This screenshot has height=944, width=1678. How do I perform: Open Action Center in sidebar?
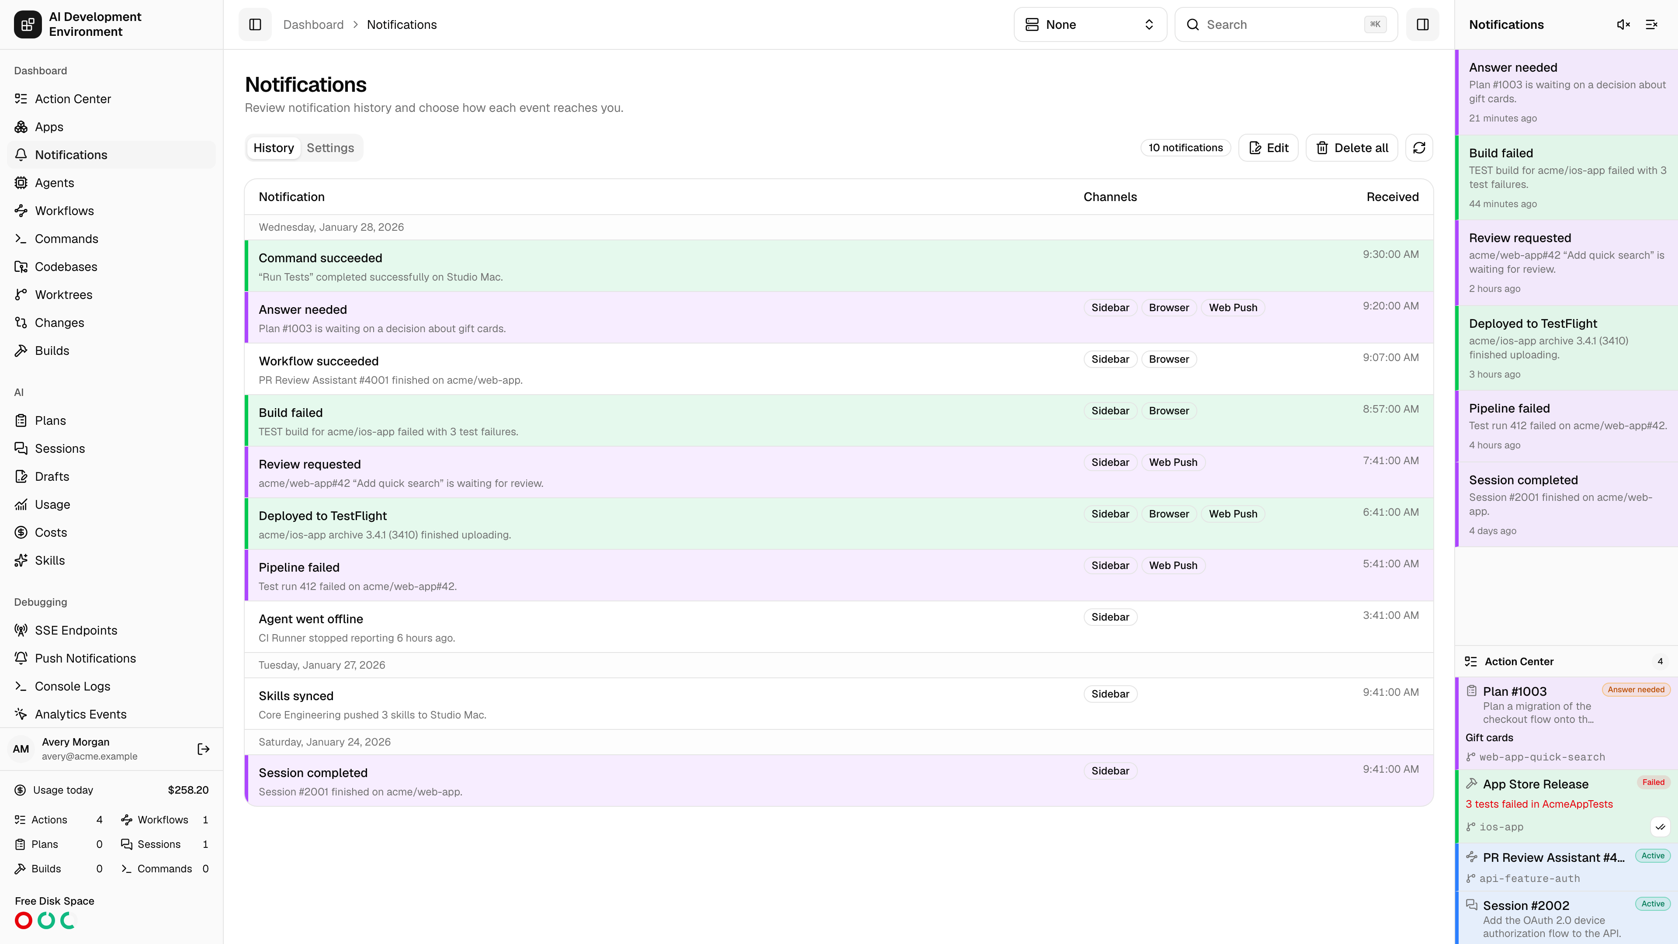coord(111,99)
